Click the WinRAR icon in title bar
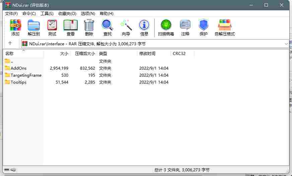Screen dimensions: 292x176 8,5
